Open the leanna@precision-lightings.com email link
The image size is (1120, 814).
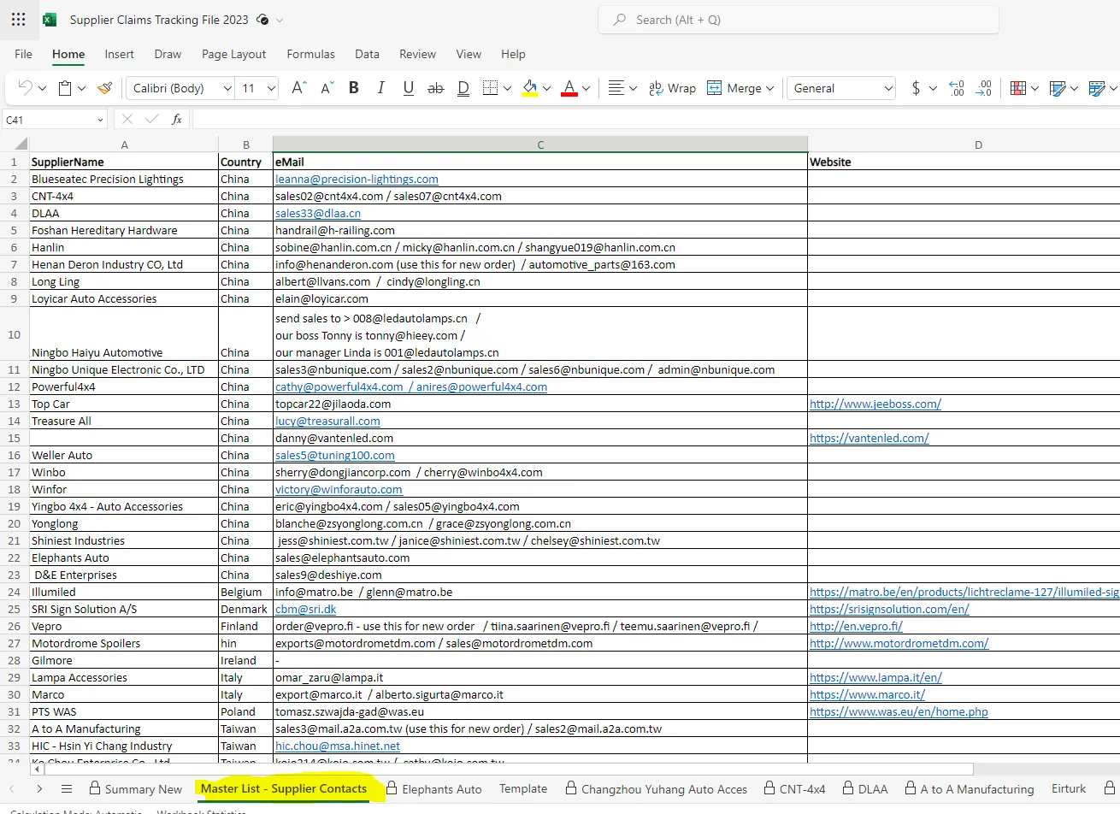click(357, 179)
